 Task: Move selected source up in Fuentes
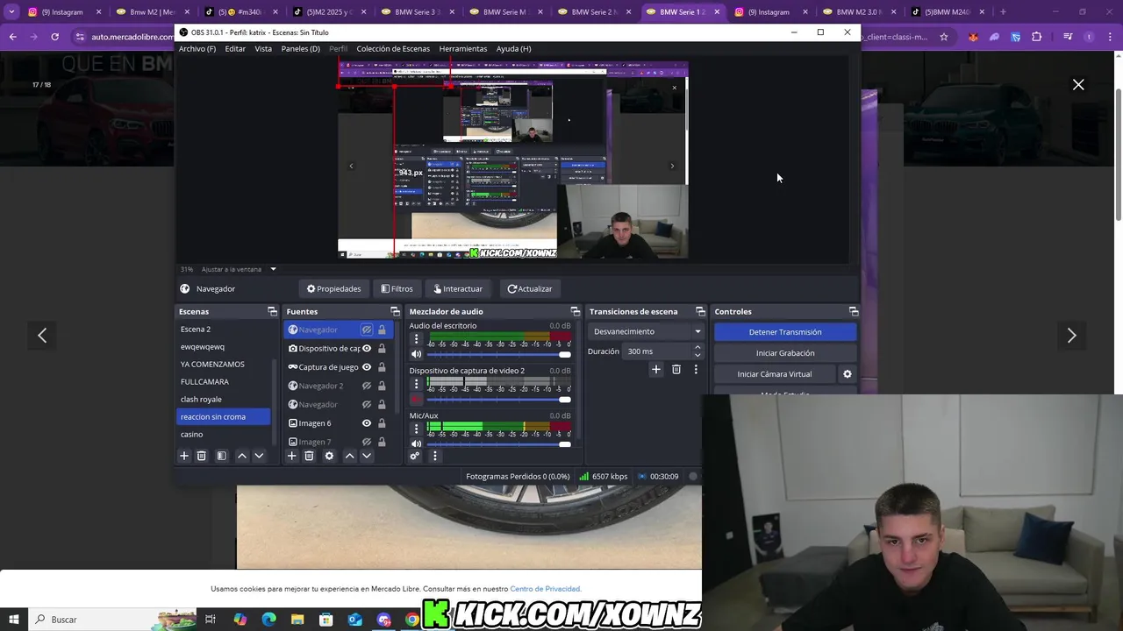[x=349, y=456]
